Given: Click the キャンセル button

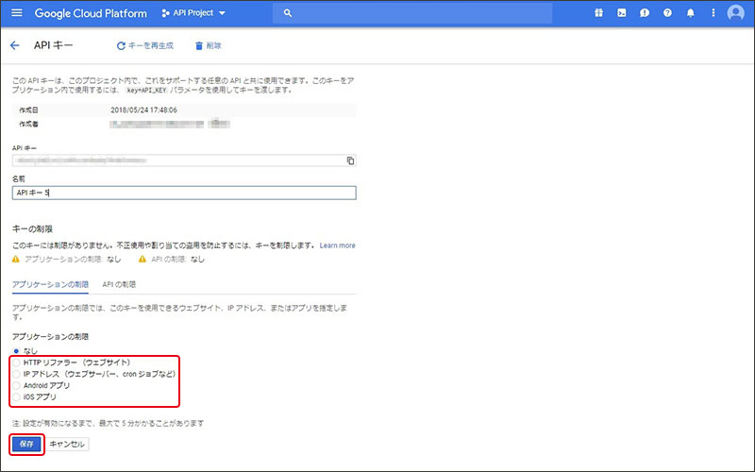Looking at the screenshot, I should click(x=67, y=444).
